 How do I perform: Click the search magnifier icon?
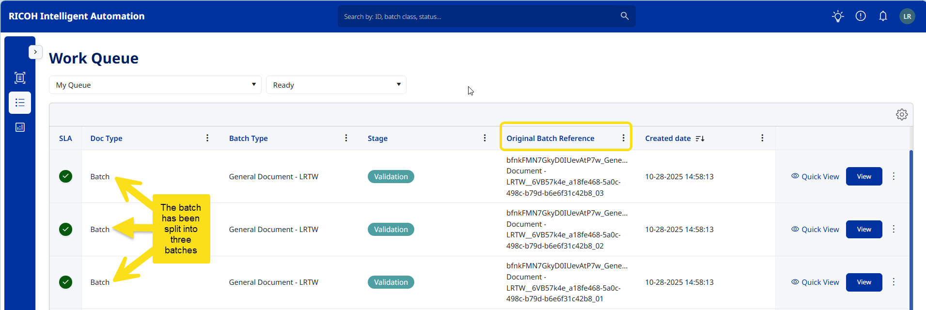tap(625, 16)
